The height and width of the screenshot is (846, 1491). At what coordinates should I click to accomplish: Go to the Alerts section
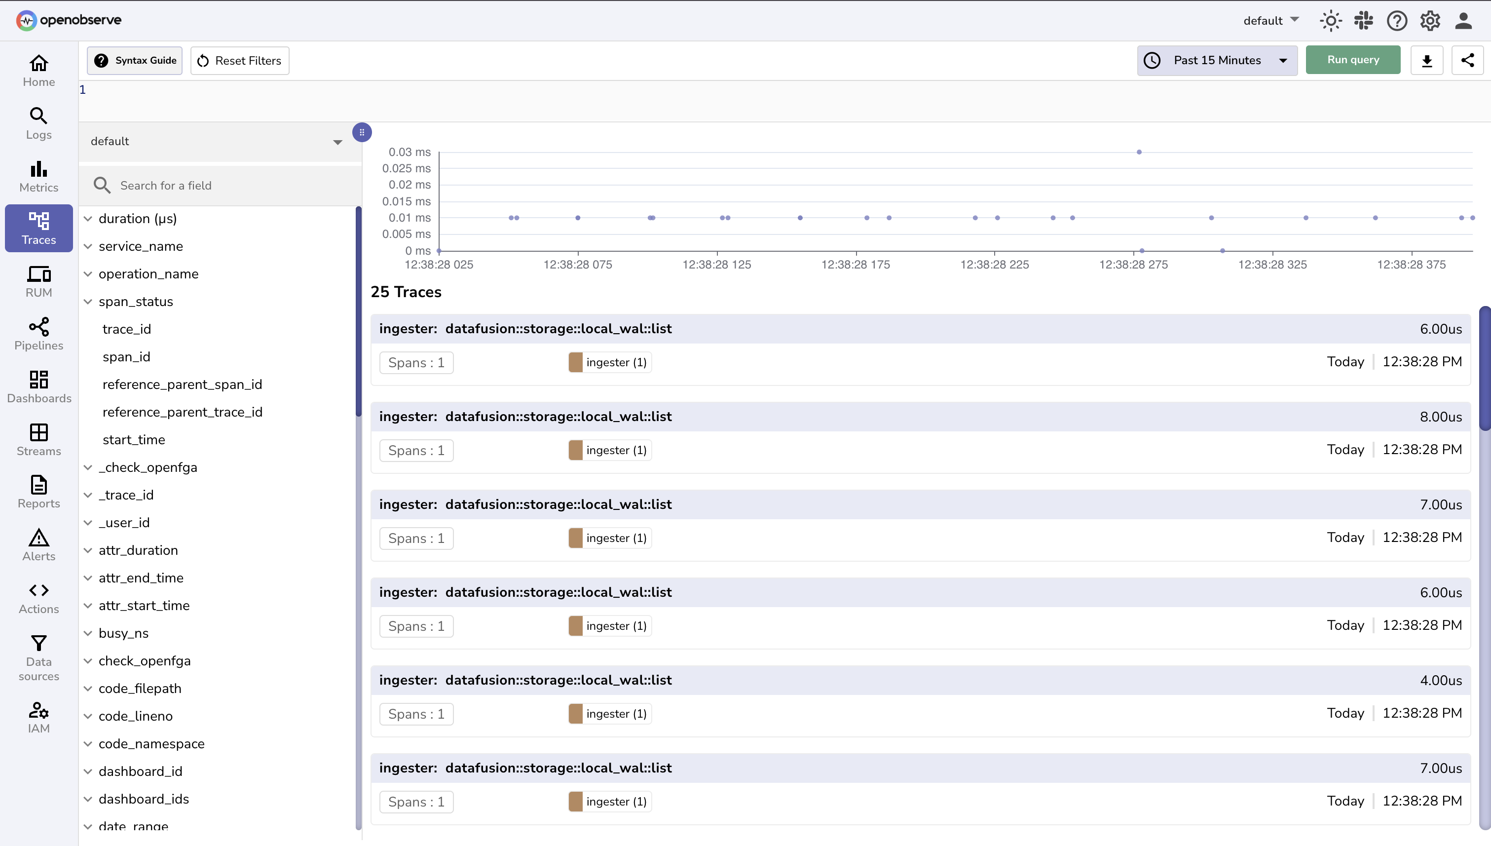38,544
